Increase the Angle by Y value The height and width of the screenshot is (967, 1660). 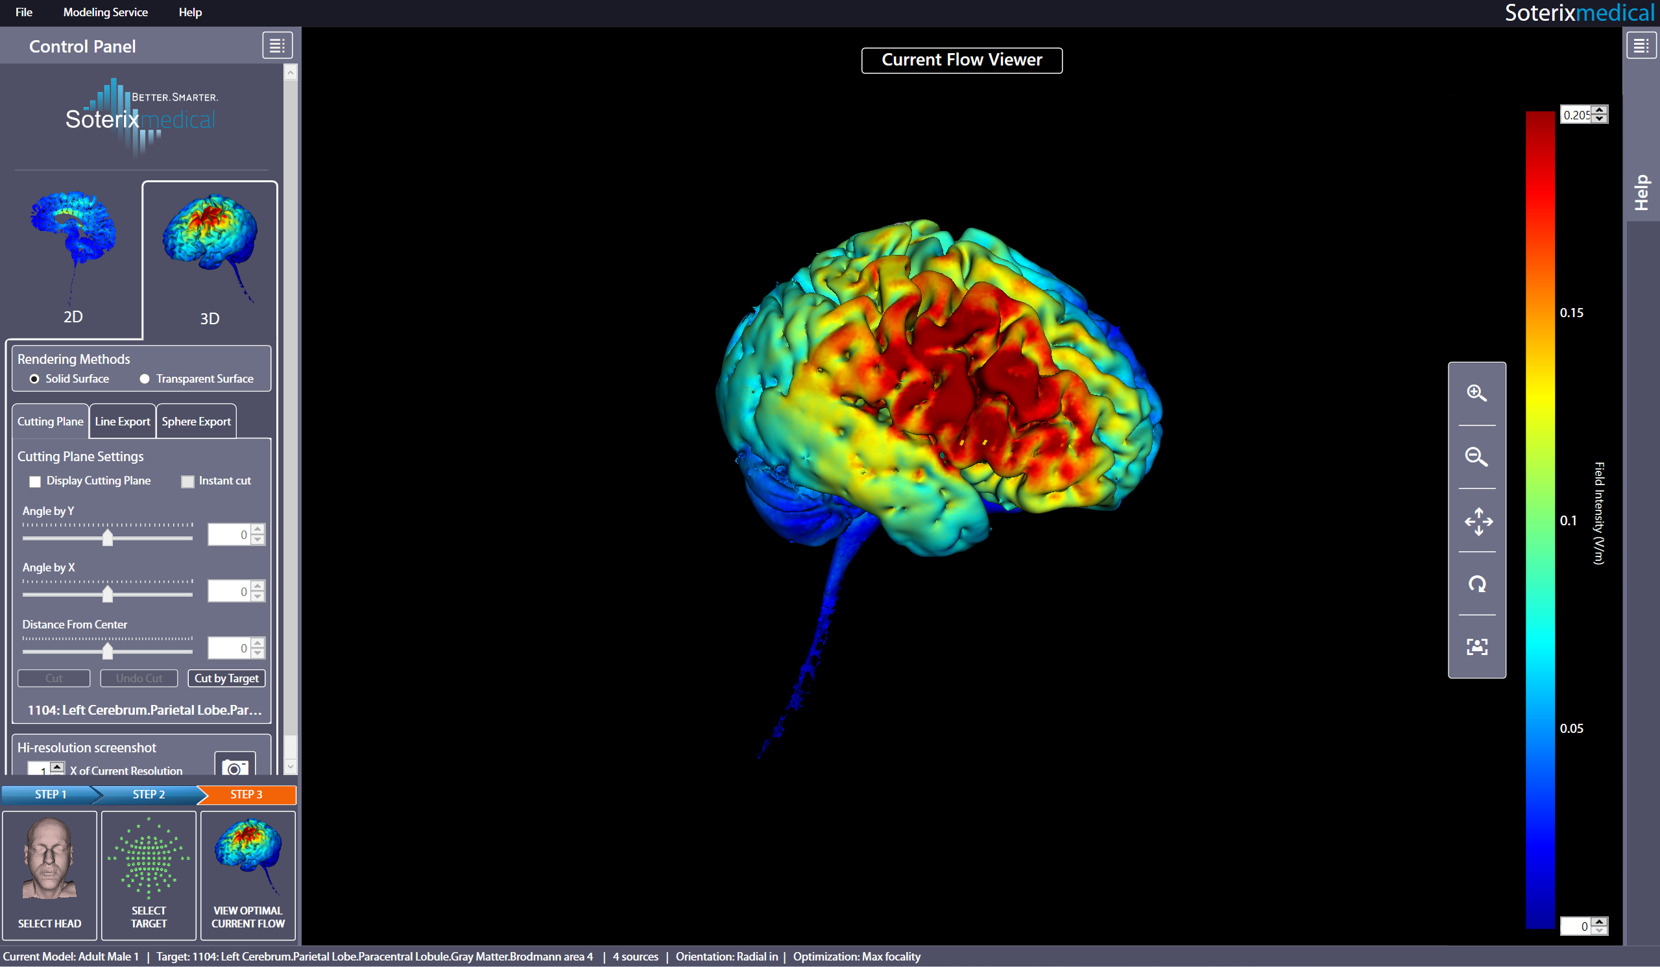click(258, 529)
